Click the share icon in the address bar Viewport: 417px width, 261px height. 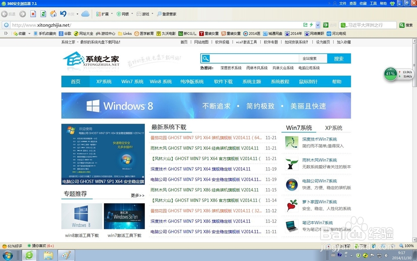pos(305,25)
